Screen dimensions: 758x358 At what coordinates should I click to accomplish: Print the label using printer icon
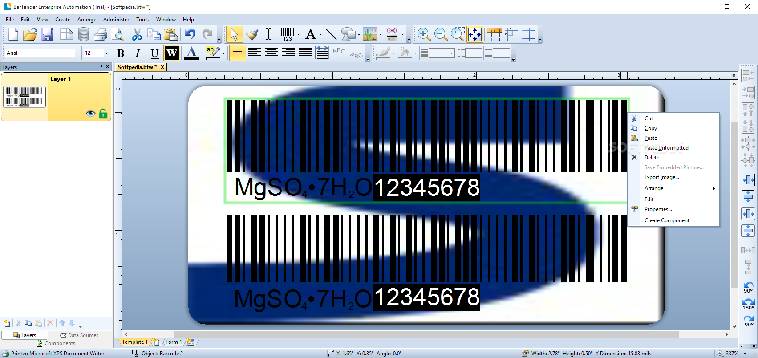coord(101,34)
